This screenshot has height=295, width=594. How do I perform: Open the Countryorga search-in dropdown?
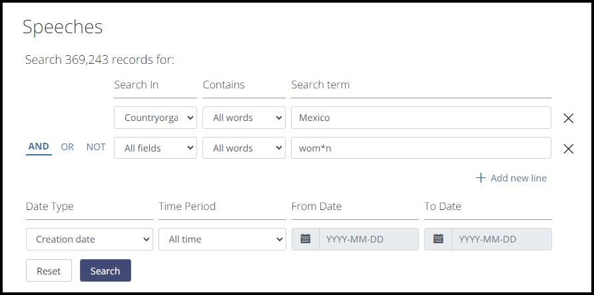coord(155,118)
